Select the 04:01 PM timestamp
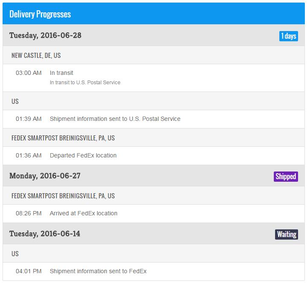307x283 pixels. (29, 271)
